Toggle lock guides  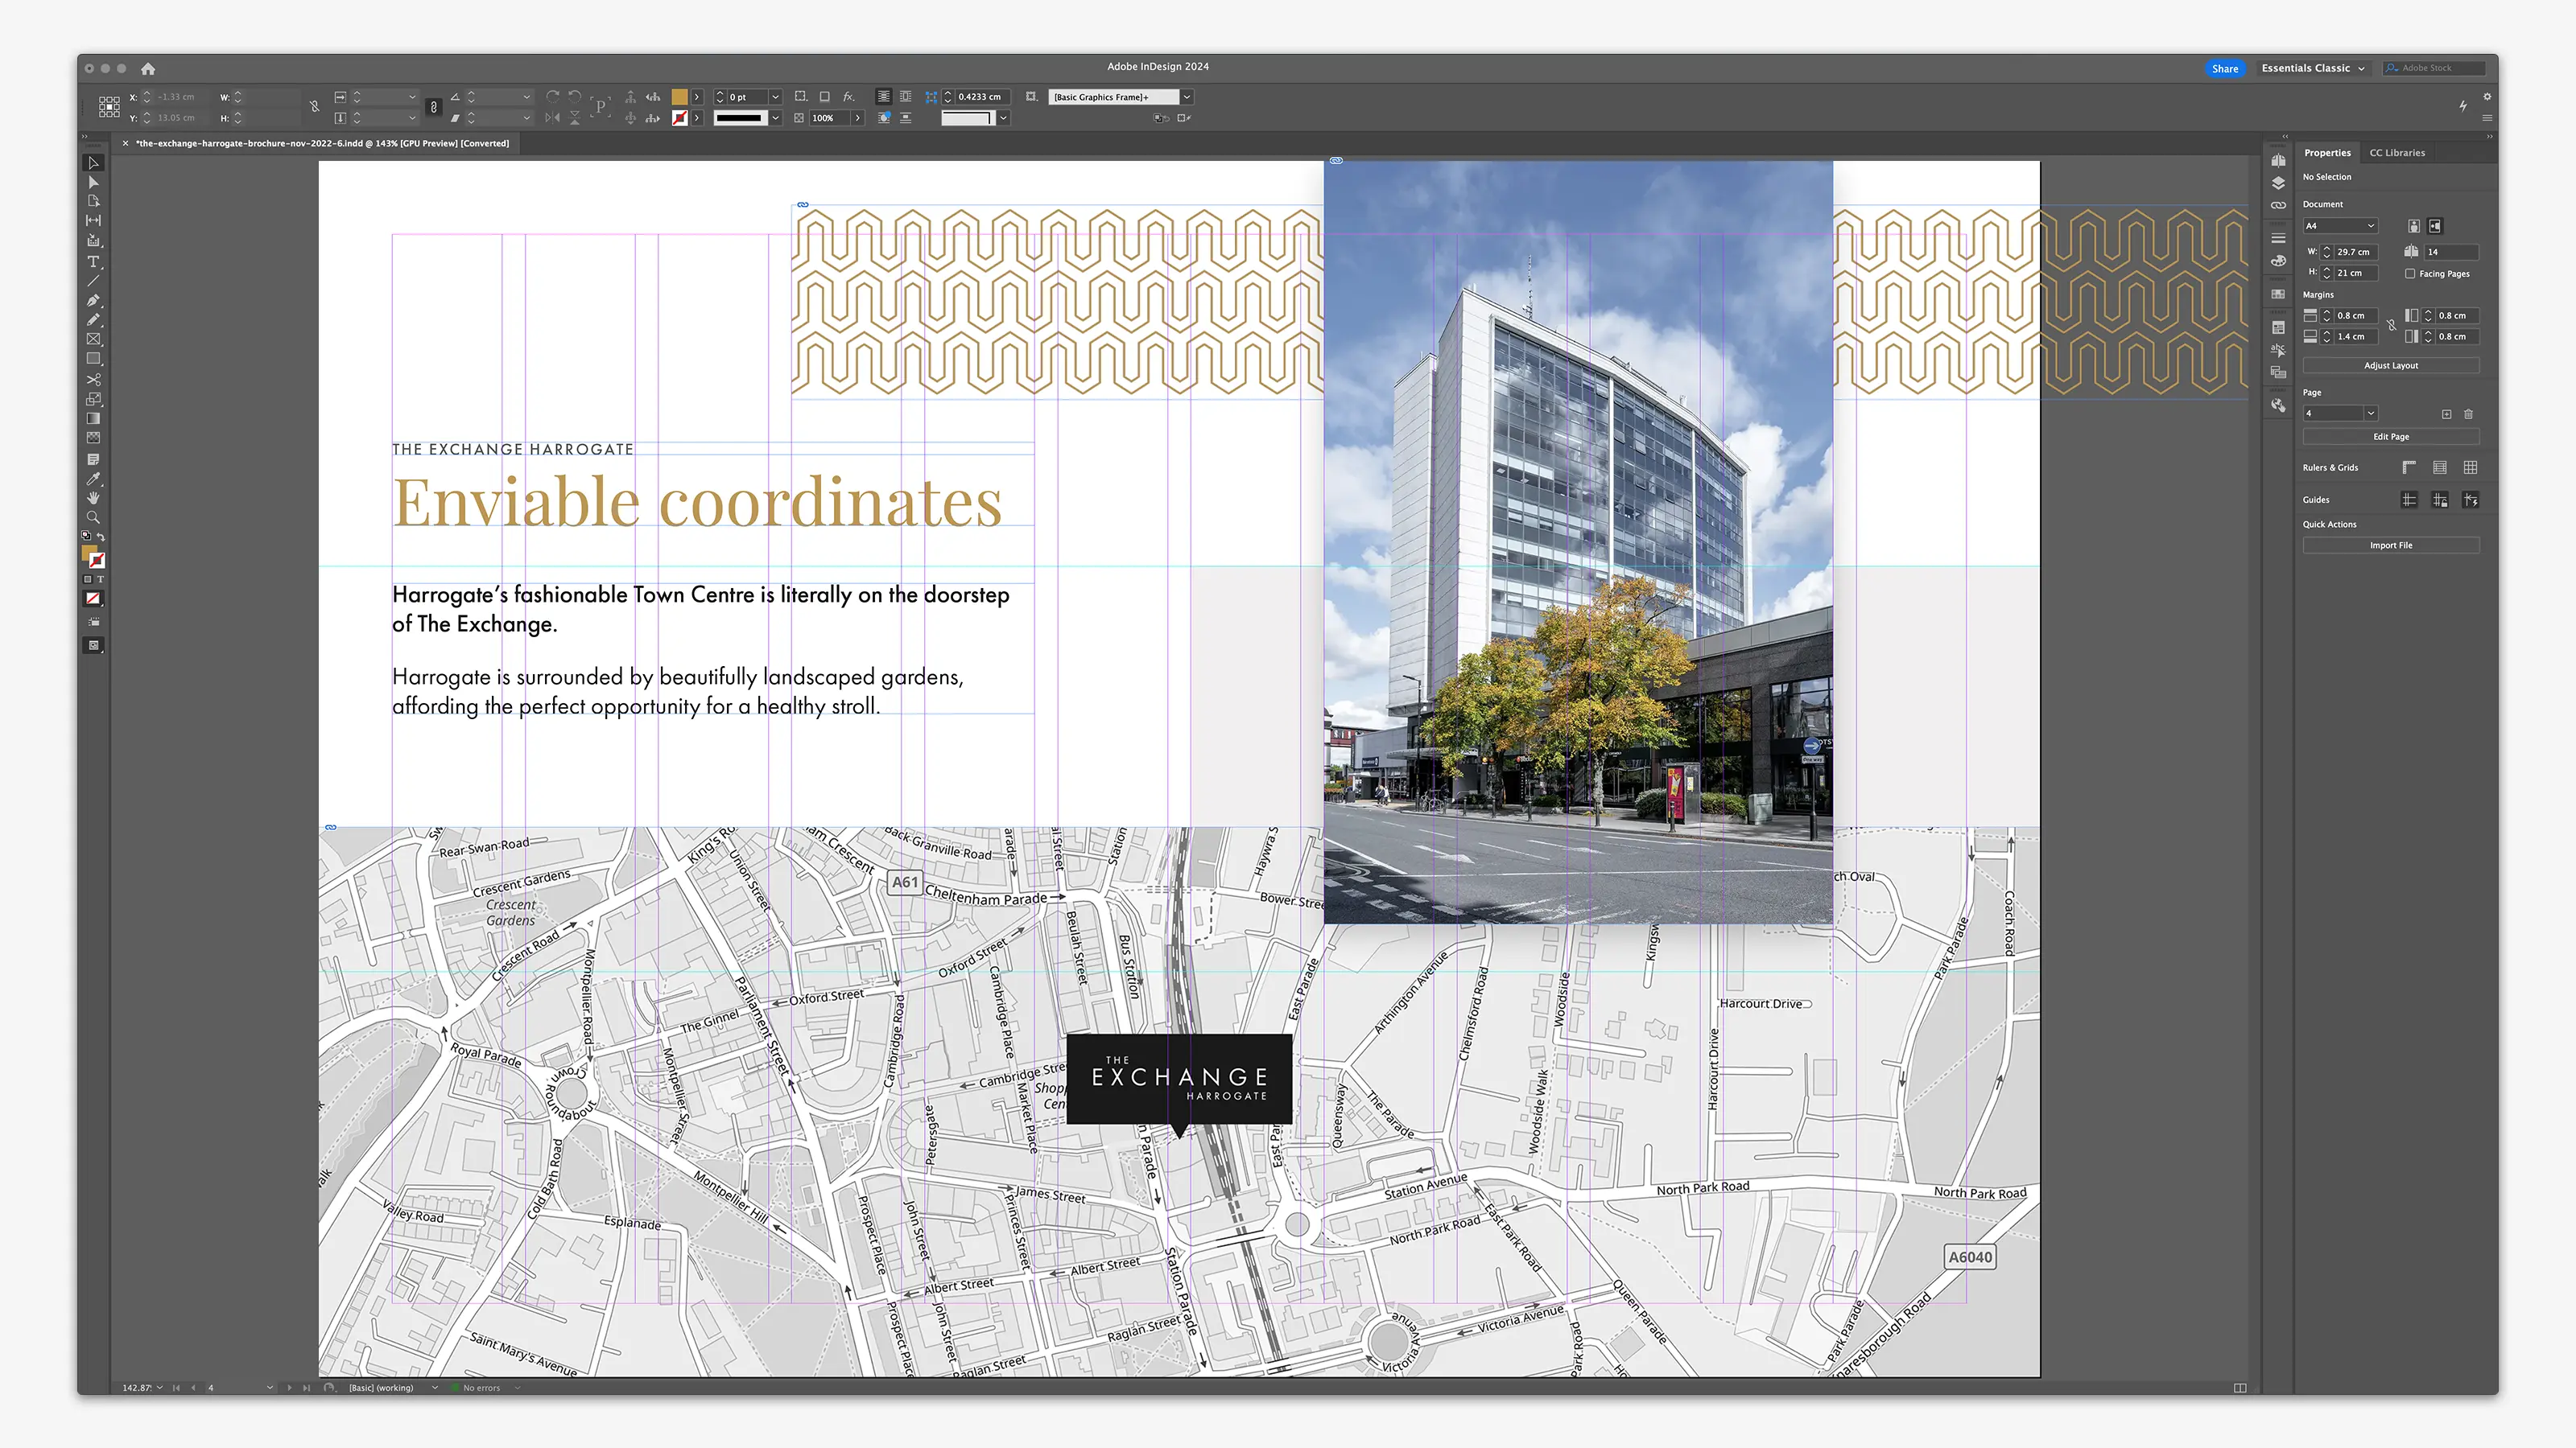click(2440, 500)
